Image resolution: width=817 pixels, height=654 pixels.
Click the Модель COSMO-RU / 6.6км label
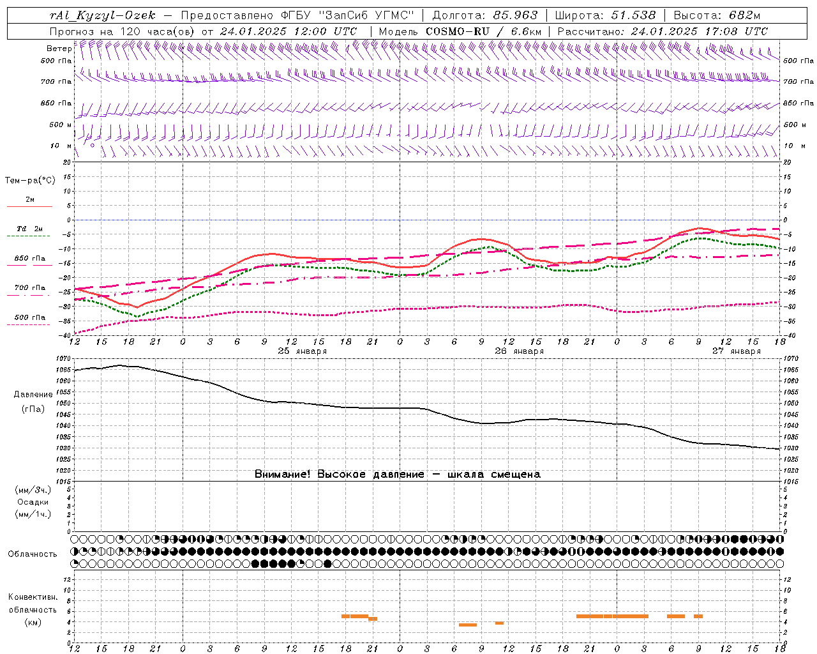[x=460, y=31]
